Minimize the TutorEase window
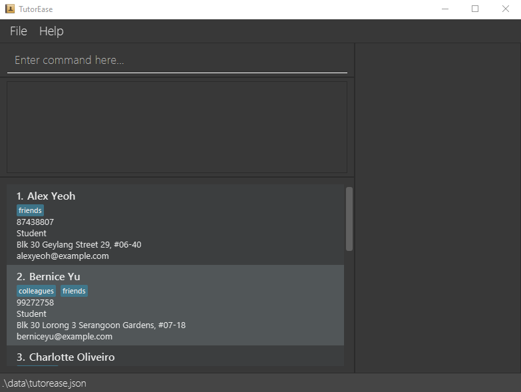Screen dimensions: 521x392 click(x=445, y=9)
